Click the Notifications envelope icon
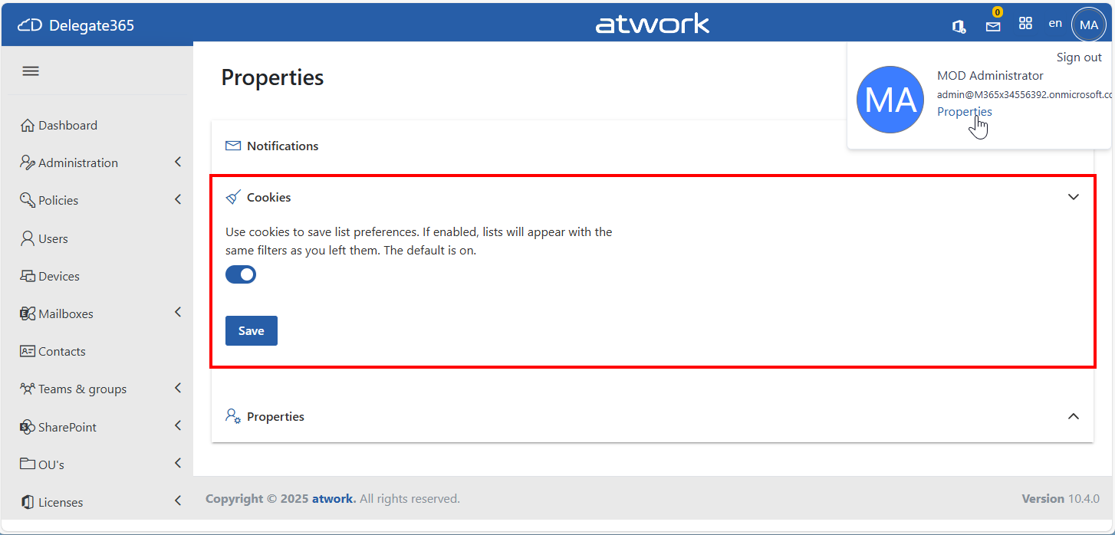This screenshot has height=535, width=1115. [x=233, y=146]
